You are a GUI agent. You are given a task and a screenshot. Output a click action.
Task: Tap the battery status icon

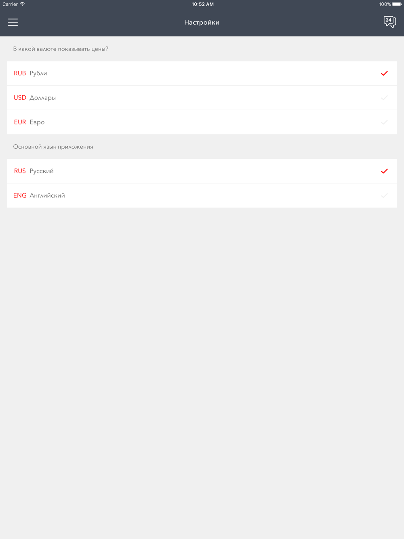[397, 4]
